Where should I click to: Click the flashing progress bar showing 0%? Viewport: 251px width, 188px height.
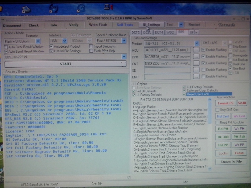(129, 177)
